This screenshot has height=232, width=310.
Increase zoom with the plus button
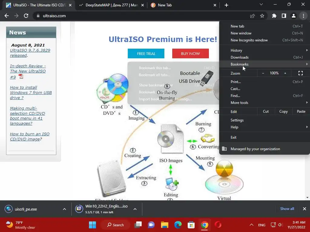285,73
